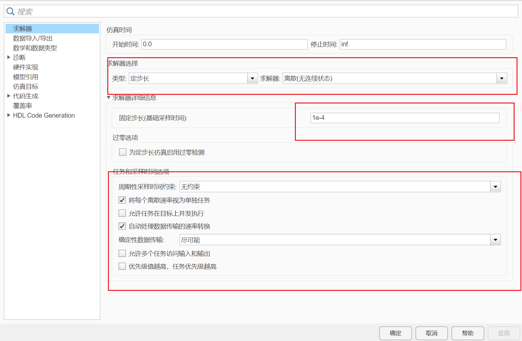This screenshot has width=522, height=341.
Task: Open 数据导入/导出 settings page
Action: click(33, 38)
